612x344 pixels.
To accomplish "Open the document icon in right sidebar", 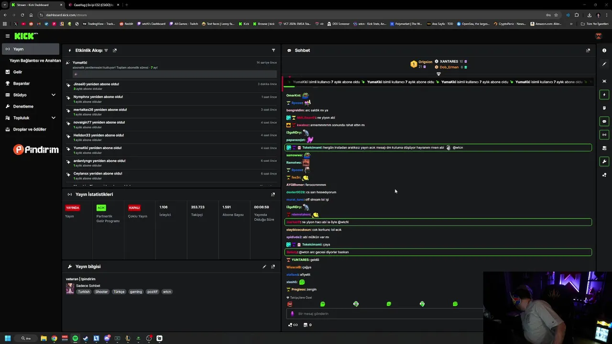I will click(604, 108).
